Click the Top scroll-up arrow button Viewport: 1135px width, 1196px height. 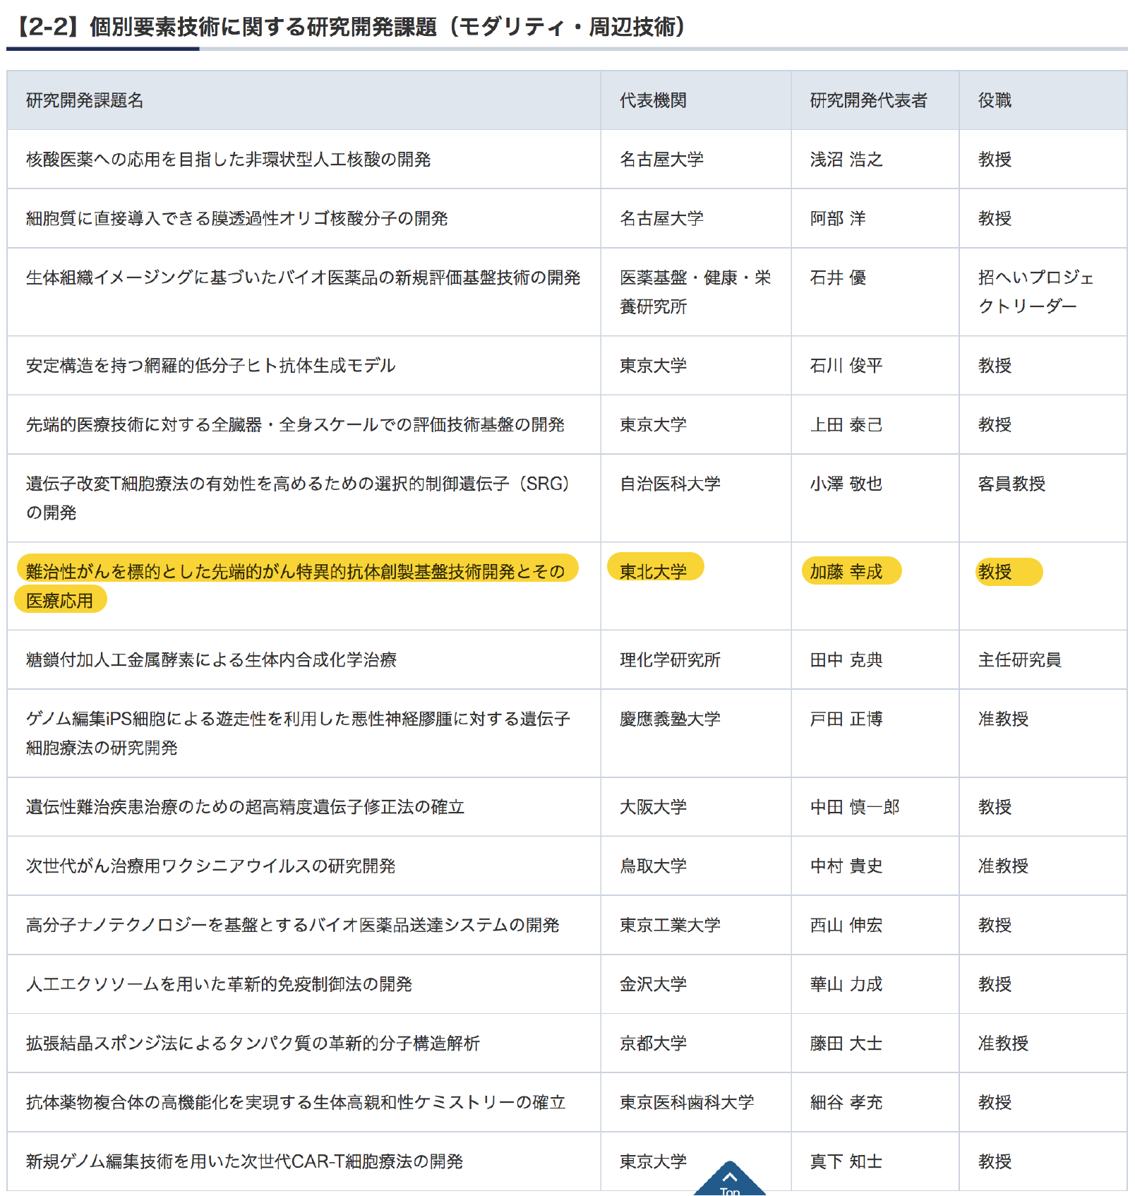730,1180
